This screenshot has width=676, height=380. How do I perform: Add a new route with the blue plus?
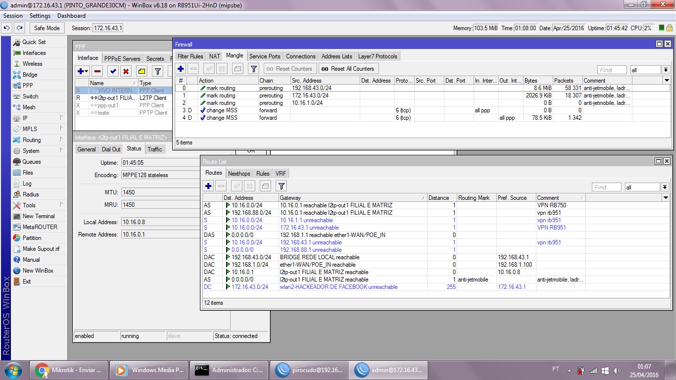[x=208, y=186]
